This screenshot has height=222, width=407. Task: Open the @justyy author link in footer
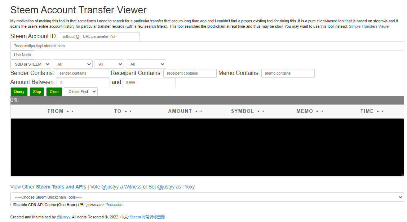pos(63,217)
